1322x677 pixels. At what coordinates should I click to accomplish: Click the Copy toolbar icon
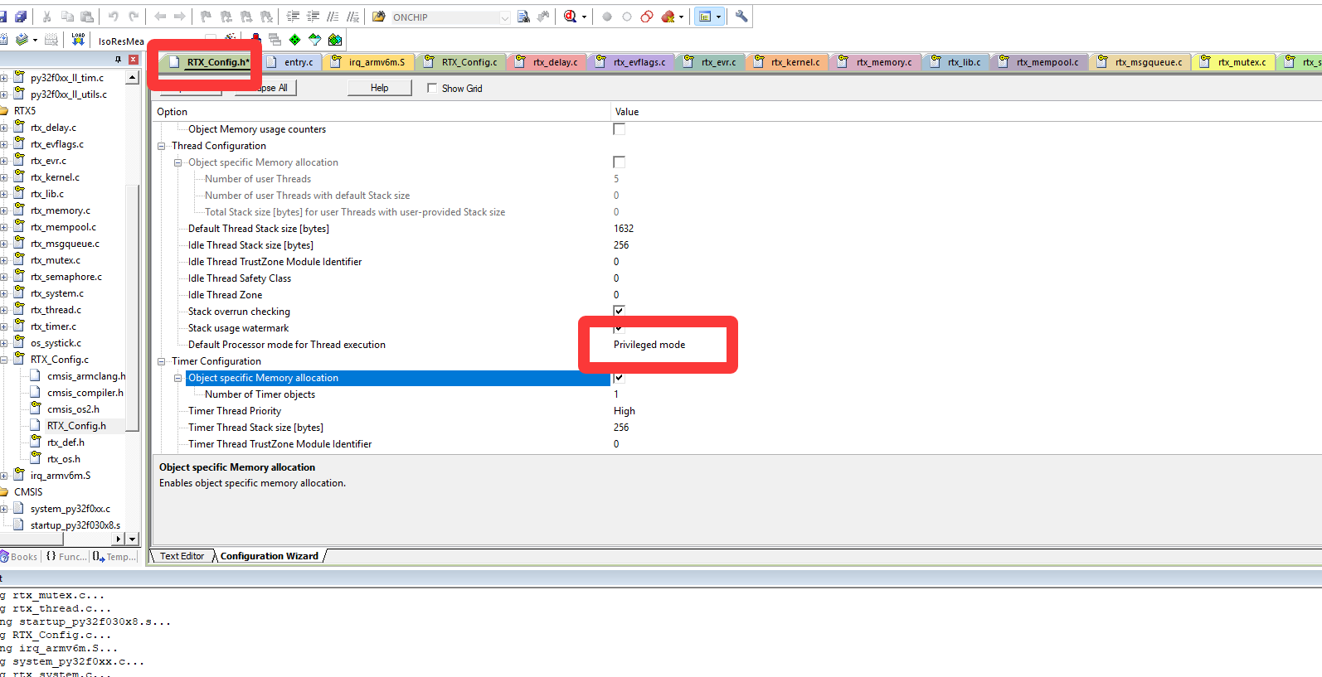pyautogui.click(x=67, y=17)
